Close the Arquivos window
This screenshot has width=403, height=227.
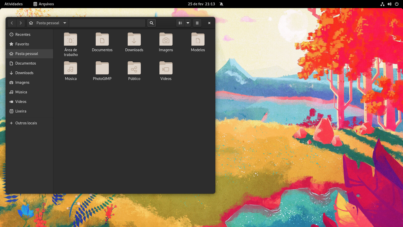209,23
